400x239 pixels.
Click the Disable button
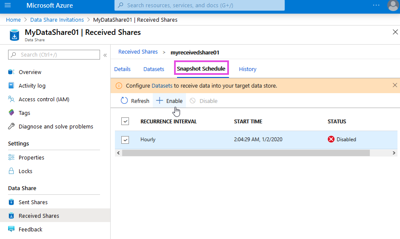203,101
